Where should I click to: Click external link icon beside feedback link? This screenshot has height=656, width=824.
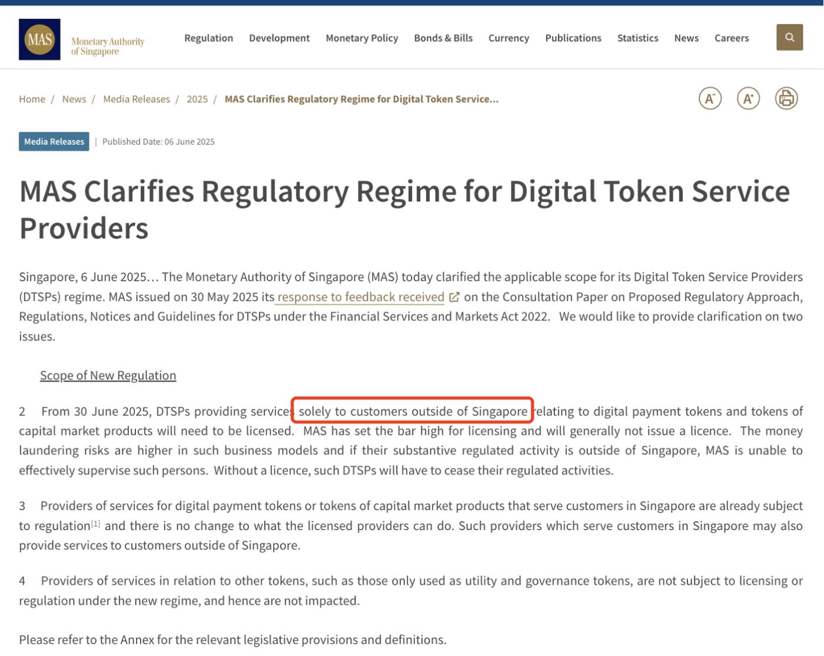(454, 297)
